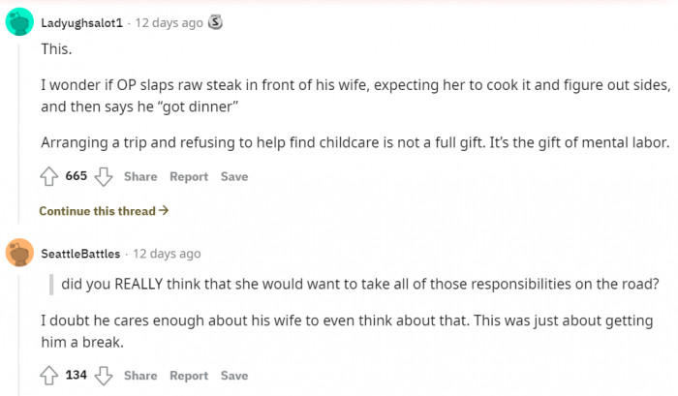The height and width of the screenshot is (396, 678).
Task: Upvote SeattleBattles' comment
Action: coord(48,376)
